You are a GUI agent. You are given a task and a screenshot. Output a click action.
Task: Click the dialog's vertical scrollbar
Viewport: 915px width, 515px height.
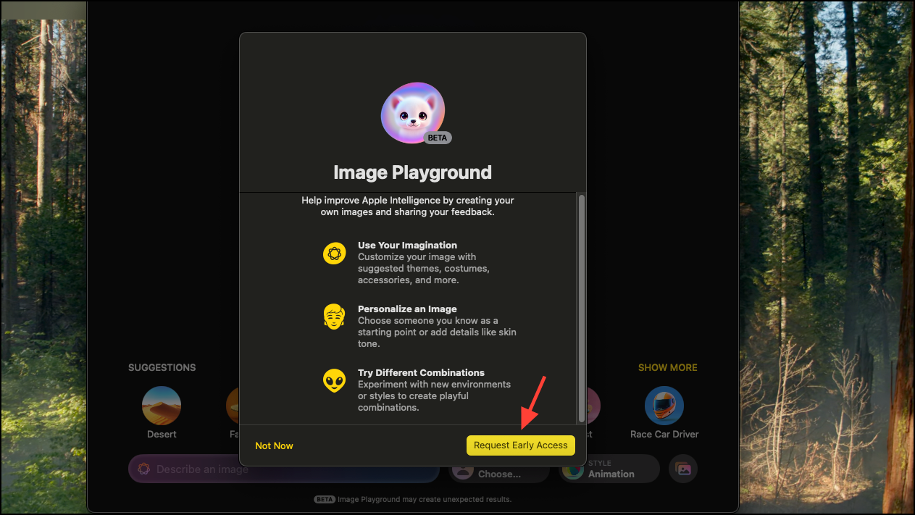(x=581, y=308)
